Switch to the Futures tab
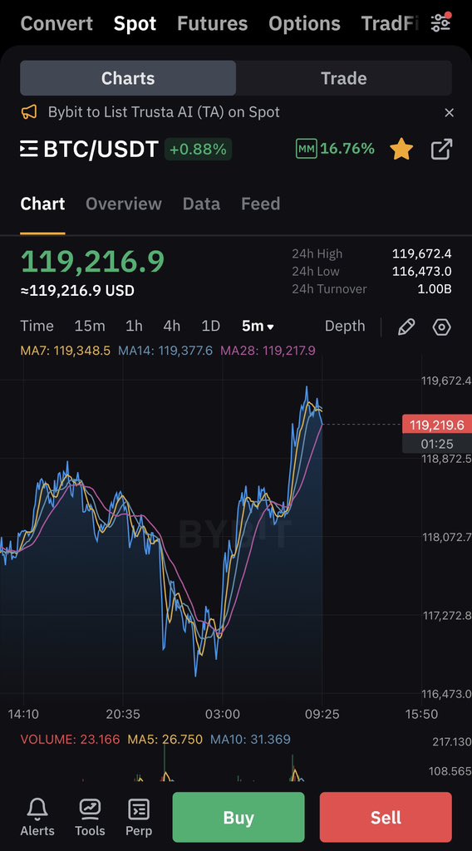The width and height of the screenshot is (472, 851). [212, 23]
